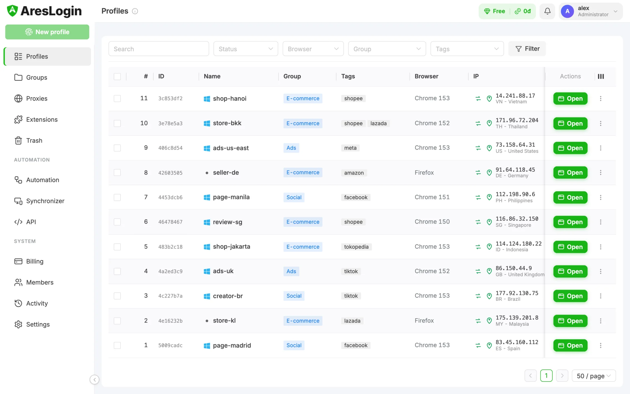
Task: Change the 50 / page size dropdown
Action: pos(594,376)
